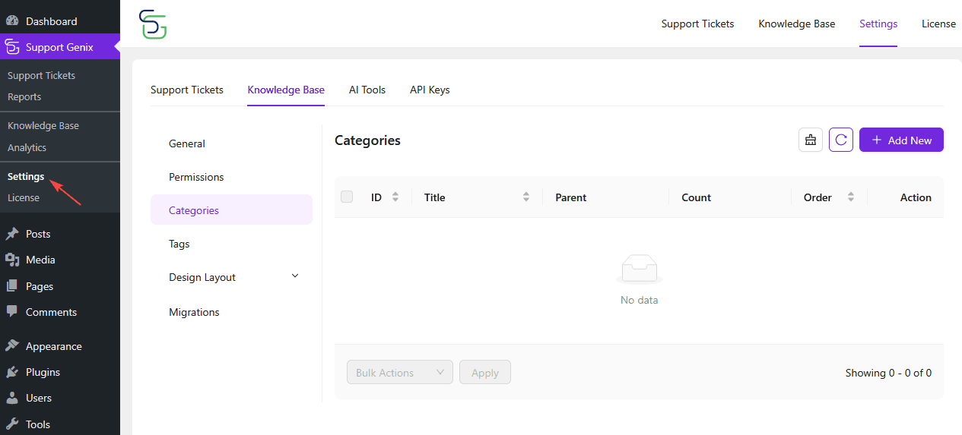Open Reports in WordPress sidebar
Image resolution: width=962 pixels, height=435 pixels.
[x=24, y=96]
